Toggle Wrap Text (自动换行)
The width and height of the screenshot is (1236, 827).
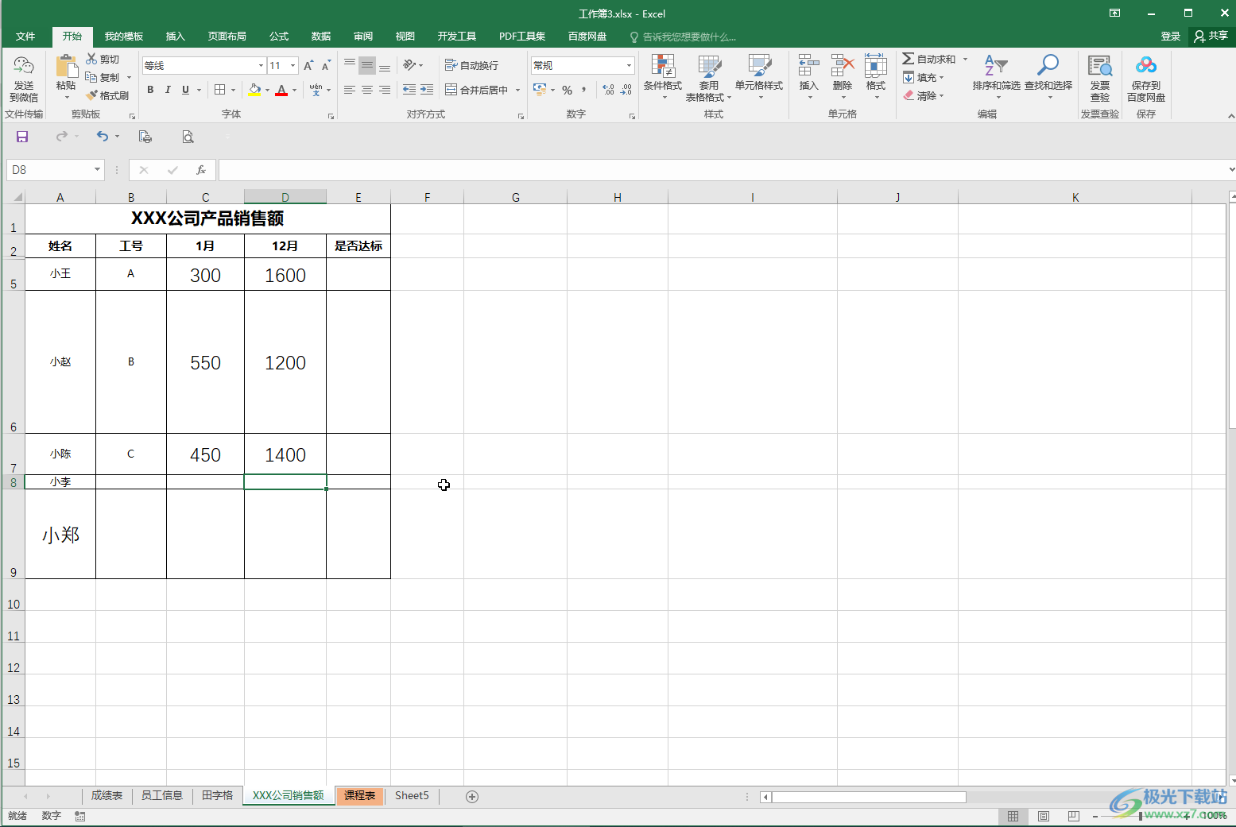point(472,65)
